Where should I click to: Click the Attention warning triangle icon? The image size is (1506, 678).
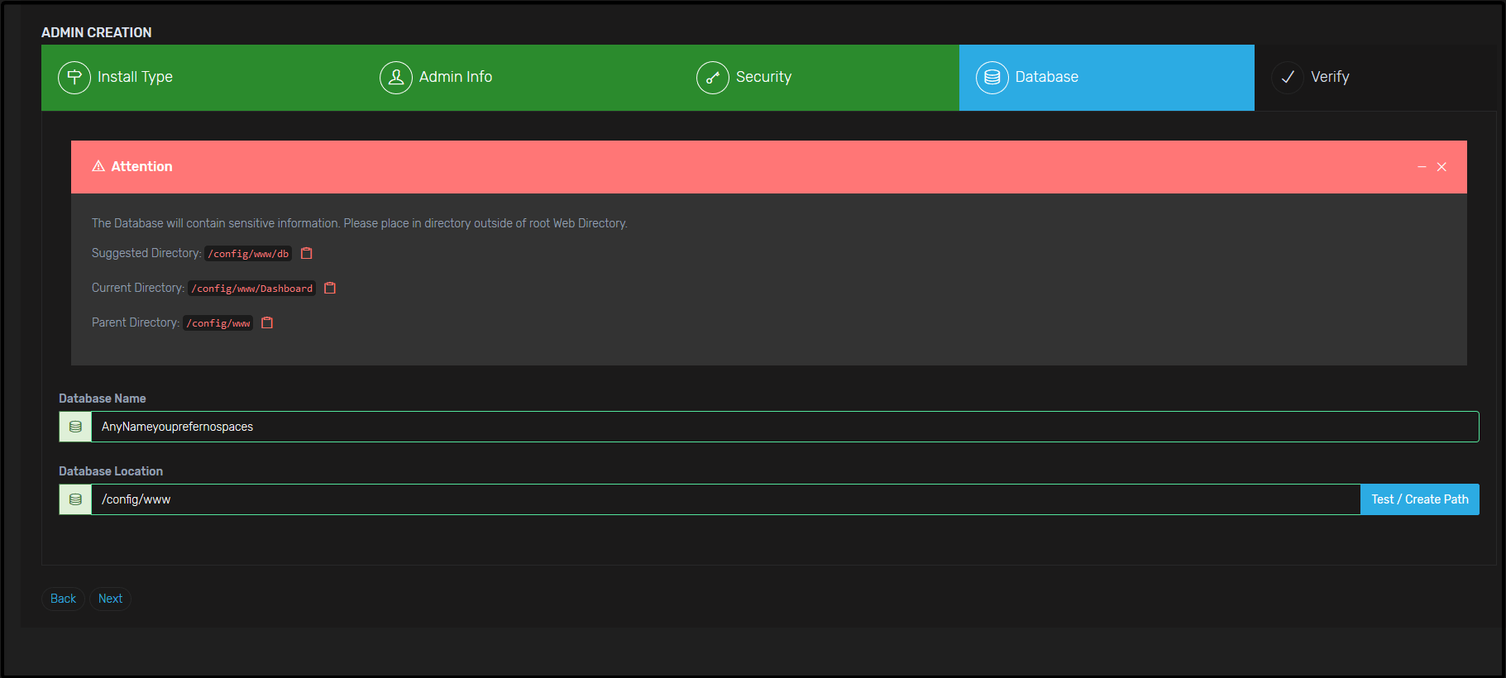coord(98,166)
